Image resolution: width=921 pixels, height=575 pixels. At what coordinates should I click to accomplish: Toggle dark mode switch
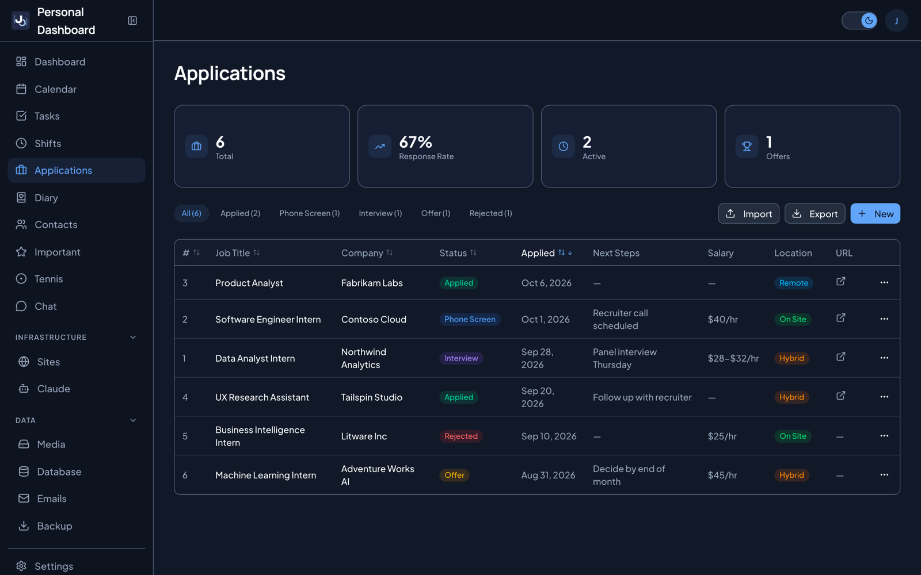[859, 21]
